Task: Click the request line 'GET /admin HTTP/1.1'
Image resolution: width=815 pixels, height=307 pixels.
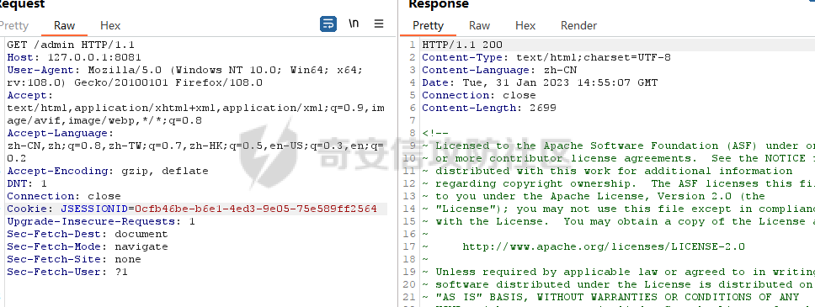Action: click(71, 45)
